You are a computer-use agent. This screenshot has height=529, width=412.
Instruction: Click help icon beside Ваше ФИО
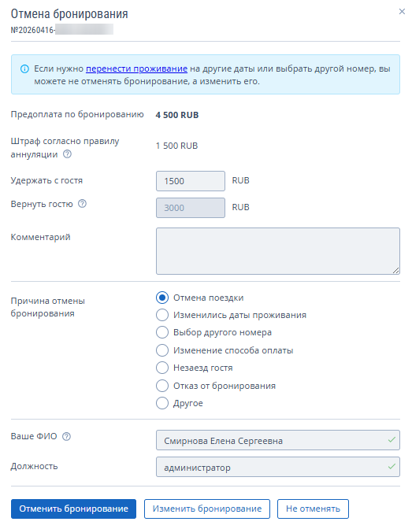pyautogui.click(x=67, y=436)
